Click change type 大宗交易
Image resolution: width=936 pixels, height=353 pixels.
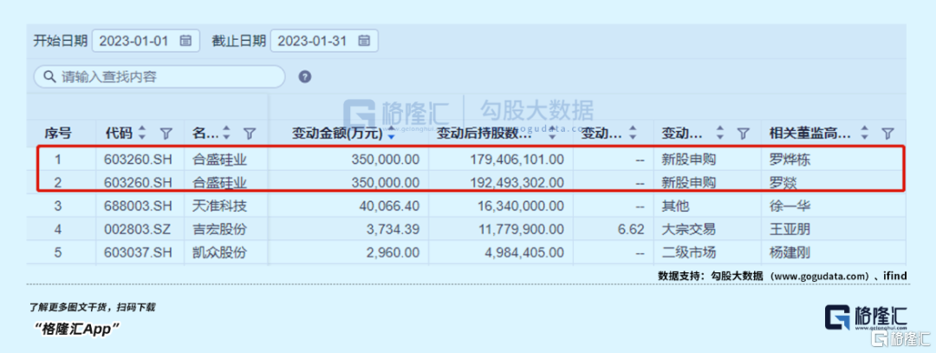[689, 229]
